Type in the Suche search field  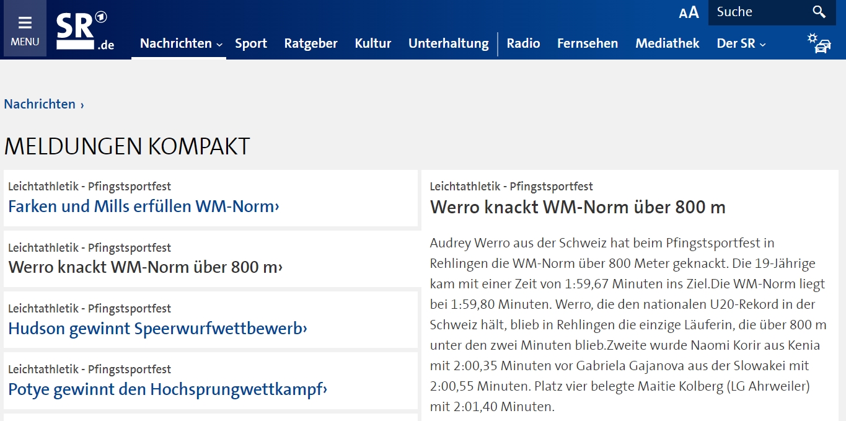tap(758, 12)
